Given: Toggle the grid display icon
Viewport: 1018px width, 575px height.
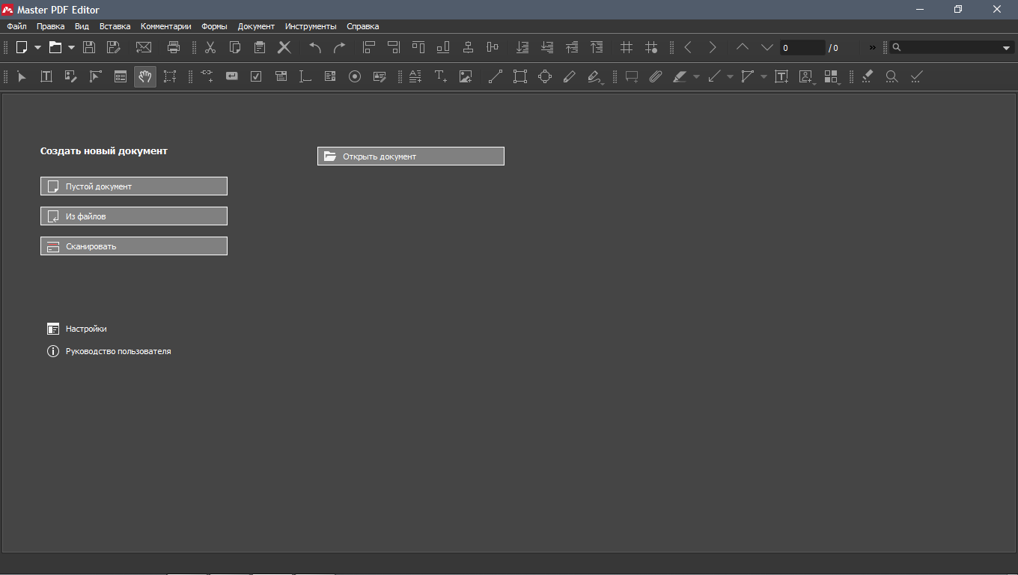Looking at the screenshot, I should point(627,47).
